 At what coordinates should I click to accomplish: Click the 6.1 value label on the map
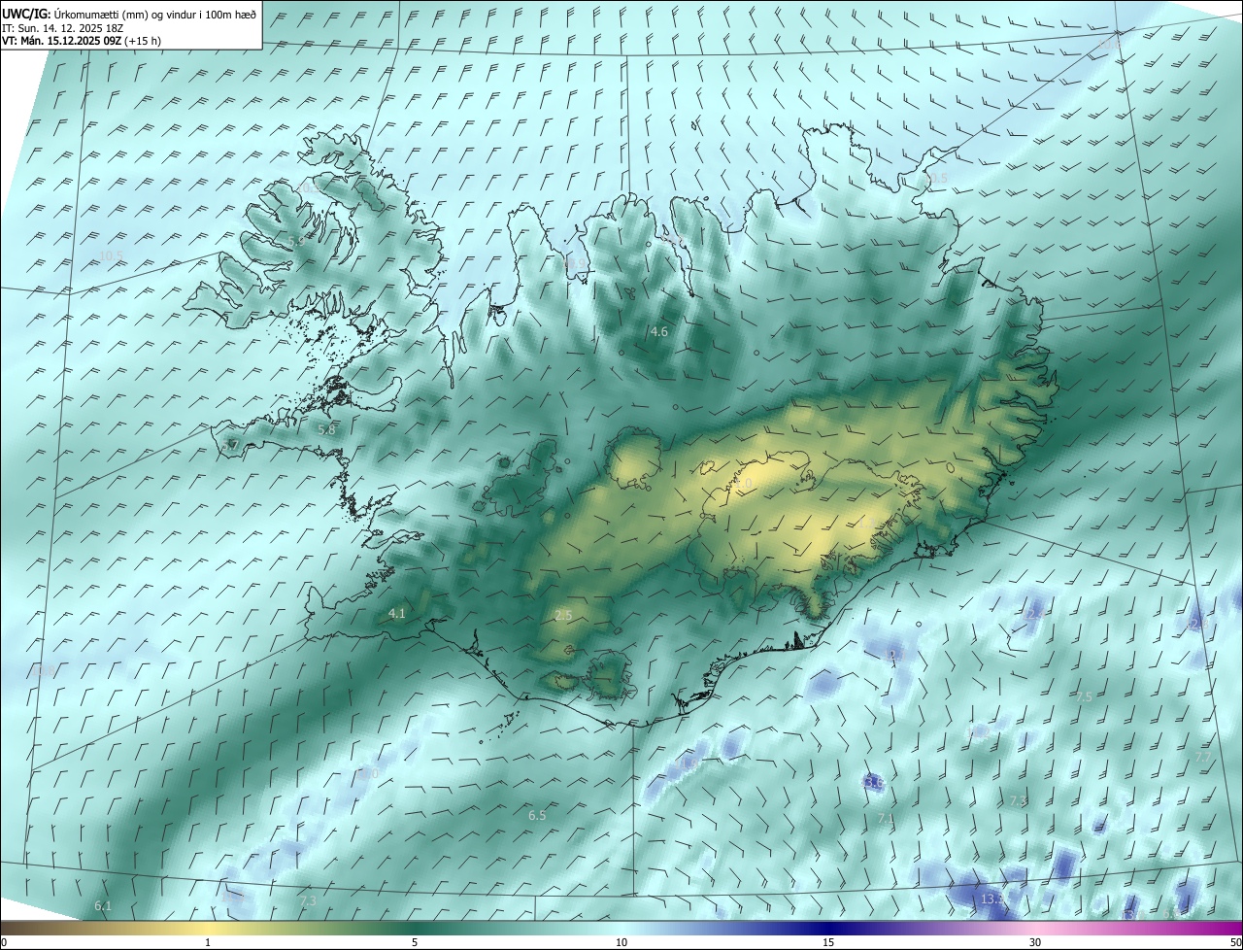tap(103, 906)
